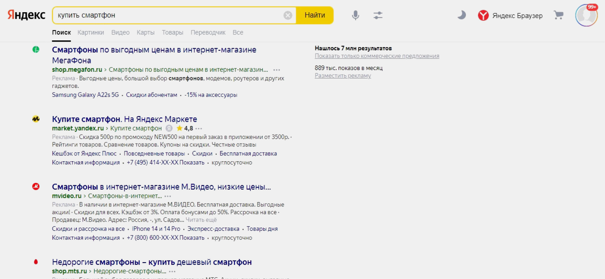The width and height of the screenshot is (605, 279).
Task: Open the shopping cart icon
Action: [558, 15]
